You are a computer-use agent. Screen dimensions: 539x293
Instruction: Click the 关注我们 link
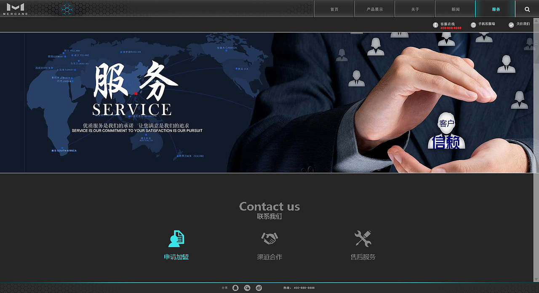[523, 24]
